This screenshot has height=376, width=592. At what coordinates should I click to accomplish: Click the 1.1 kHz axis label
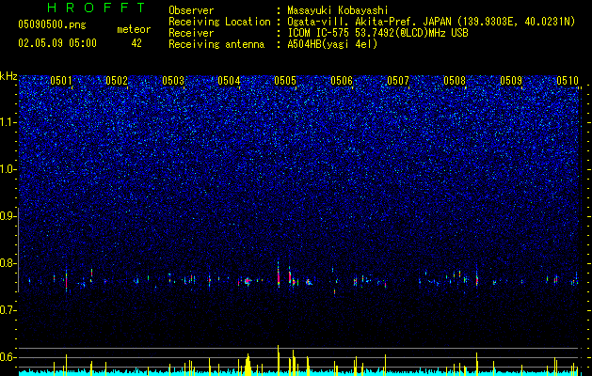click(x=8, y=122)
